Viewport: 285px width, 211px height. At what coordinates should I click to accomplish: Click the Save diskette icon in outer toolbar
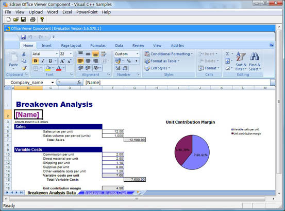(23, 20)
